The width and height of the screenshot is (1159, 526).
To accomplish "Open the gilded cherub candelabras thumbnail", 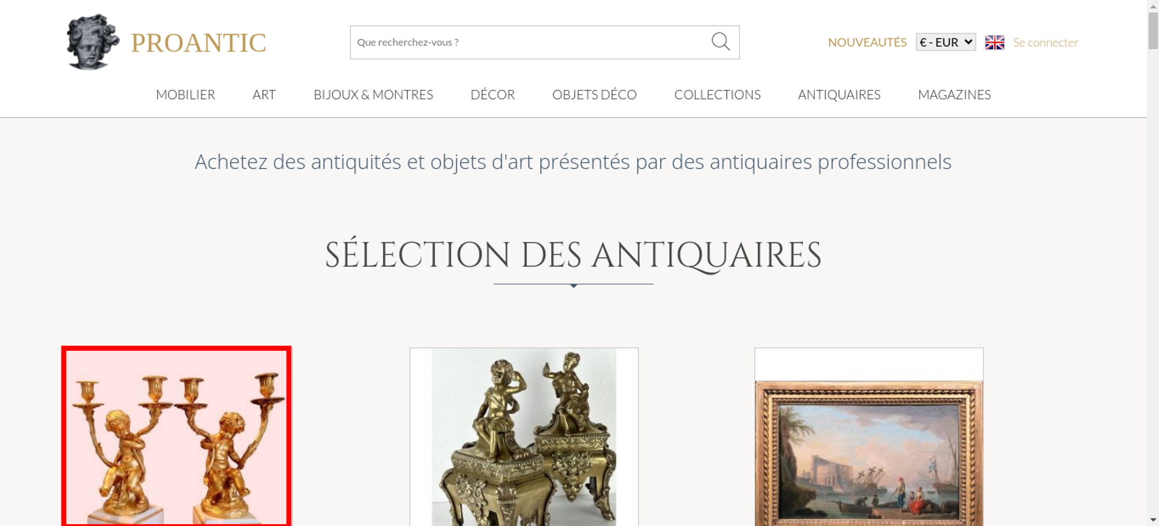I will click(x=177, y=436).
